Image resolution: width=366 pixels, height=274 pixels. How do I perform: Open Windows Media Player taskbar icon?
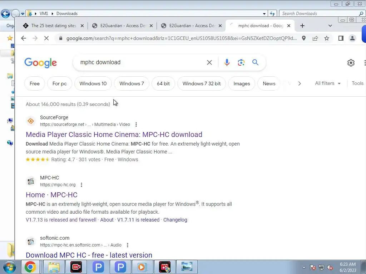point(142,267)
